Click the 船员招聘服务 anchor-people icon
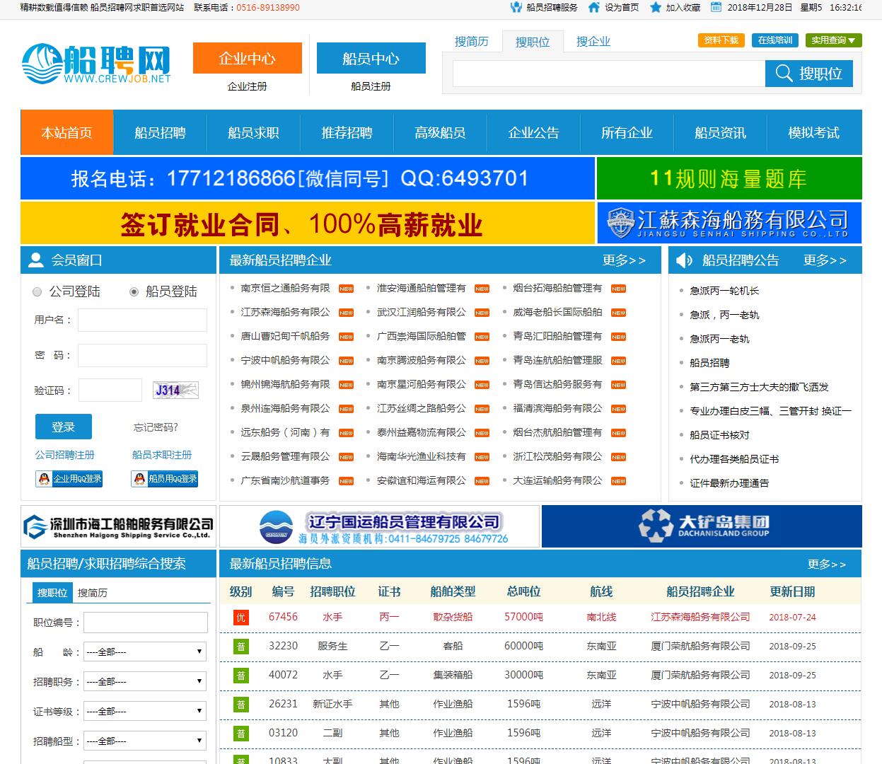Screen dimensions: 882x764 [516, 7]
